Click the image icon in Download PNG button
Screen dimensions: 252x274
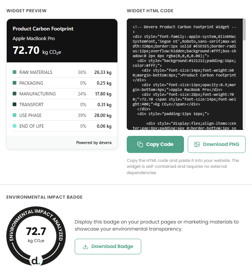click(x=197, y=144)
